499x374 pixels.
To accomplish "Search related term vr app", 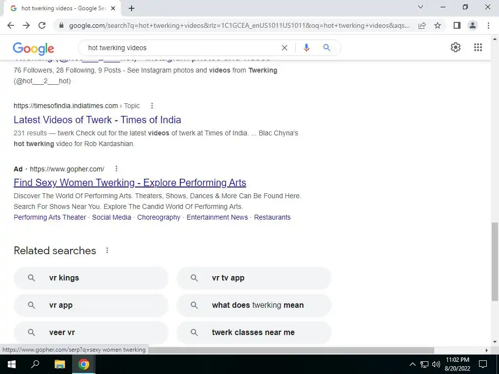I will click(x=91, y=305).
